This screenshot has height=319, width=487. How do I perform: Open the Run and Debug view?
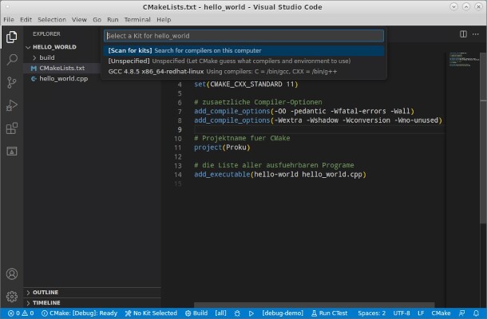12,105
